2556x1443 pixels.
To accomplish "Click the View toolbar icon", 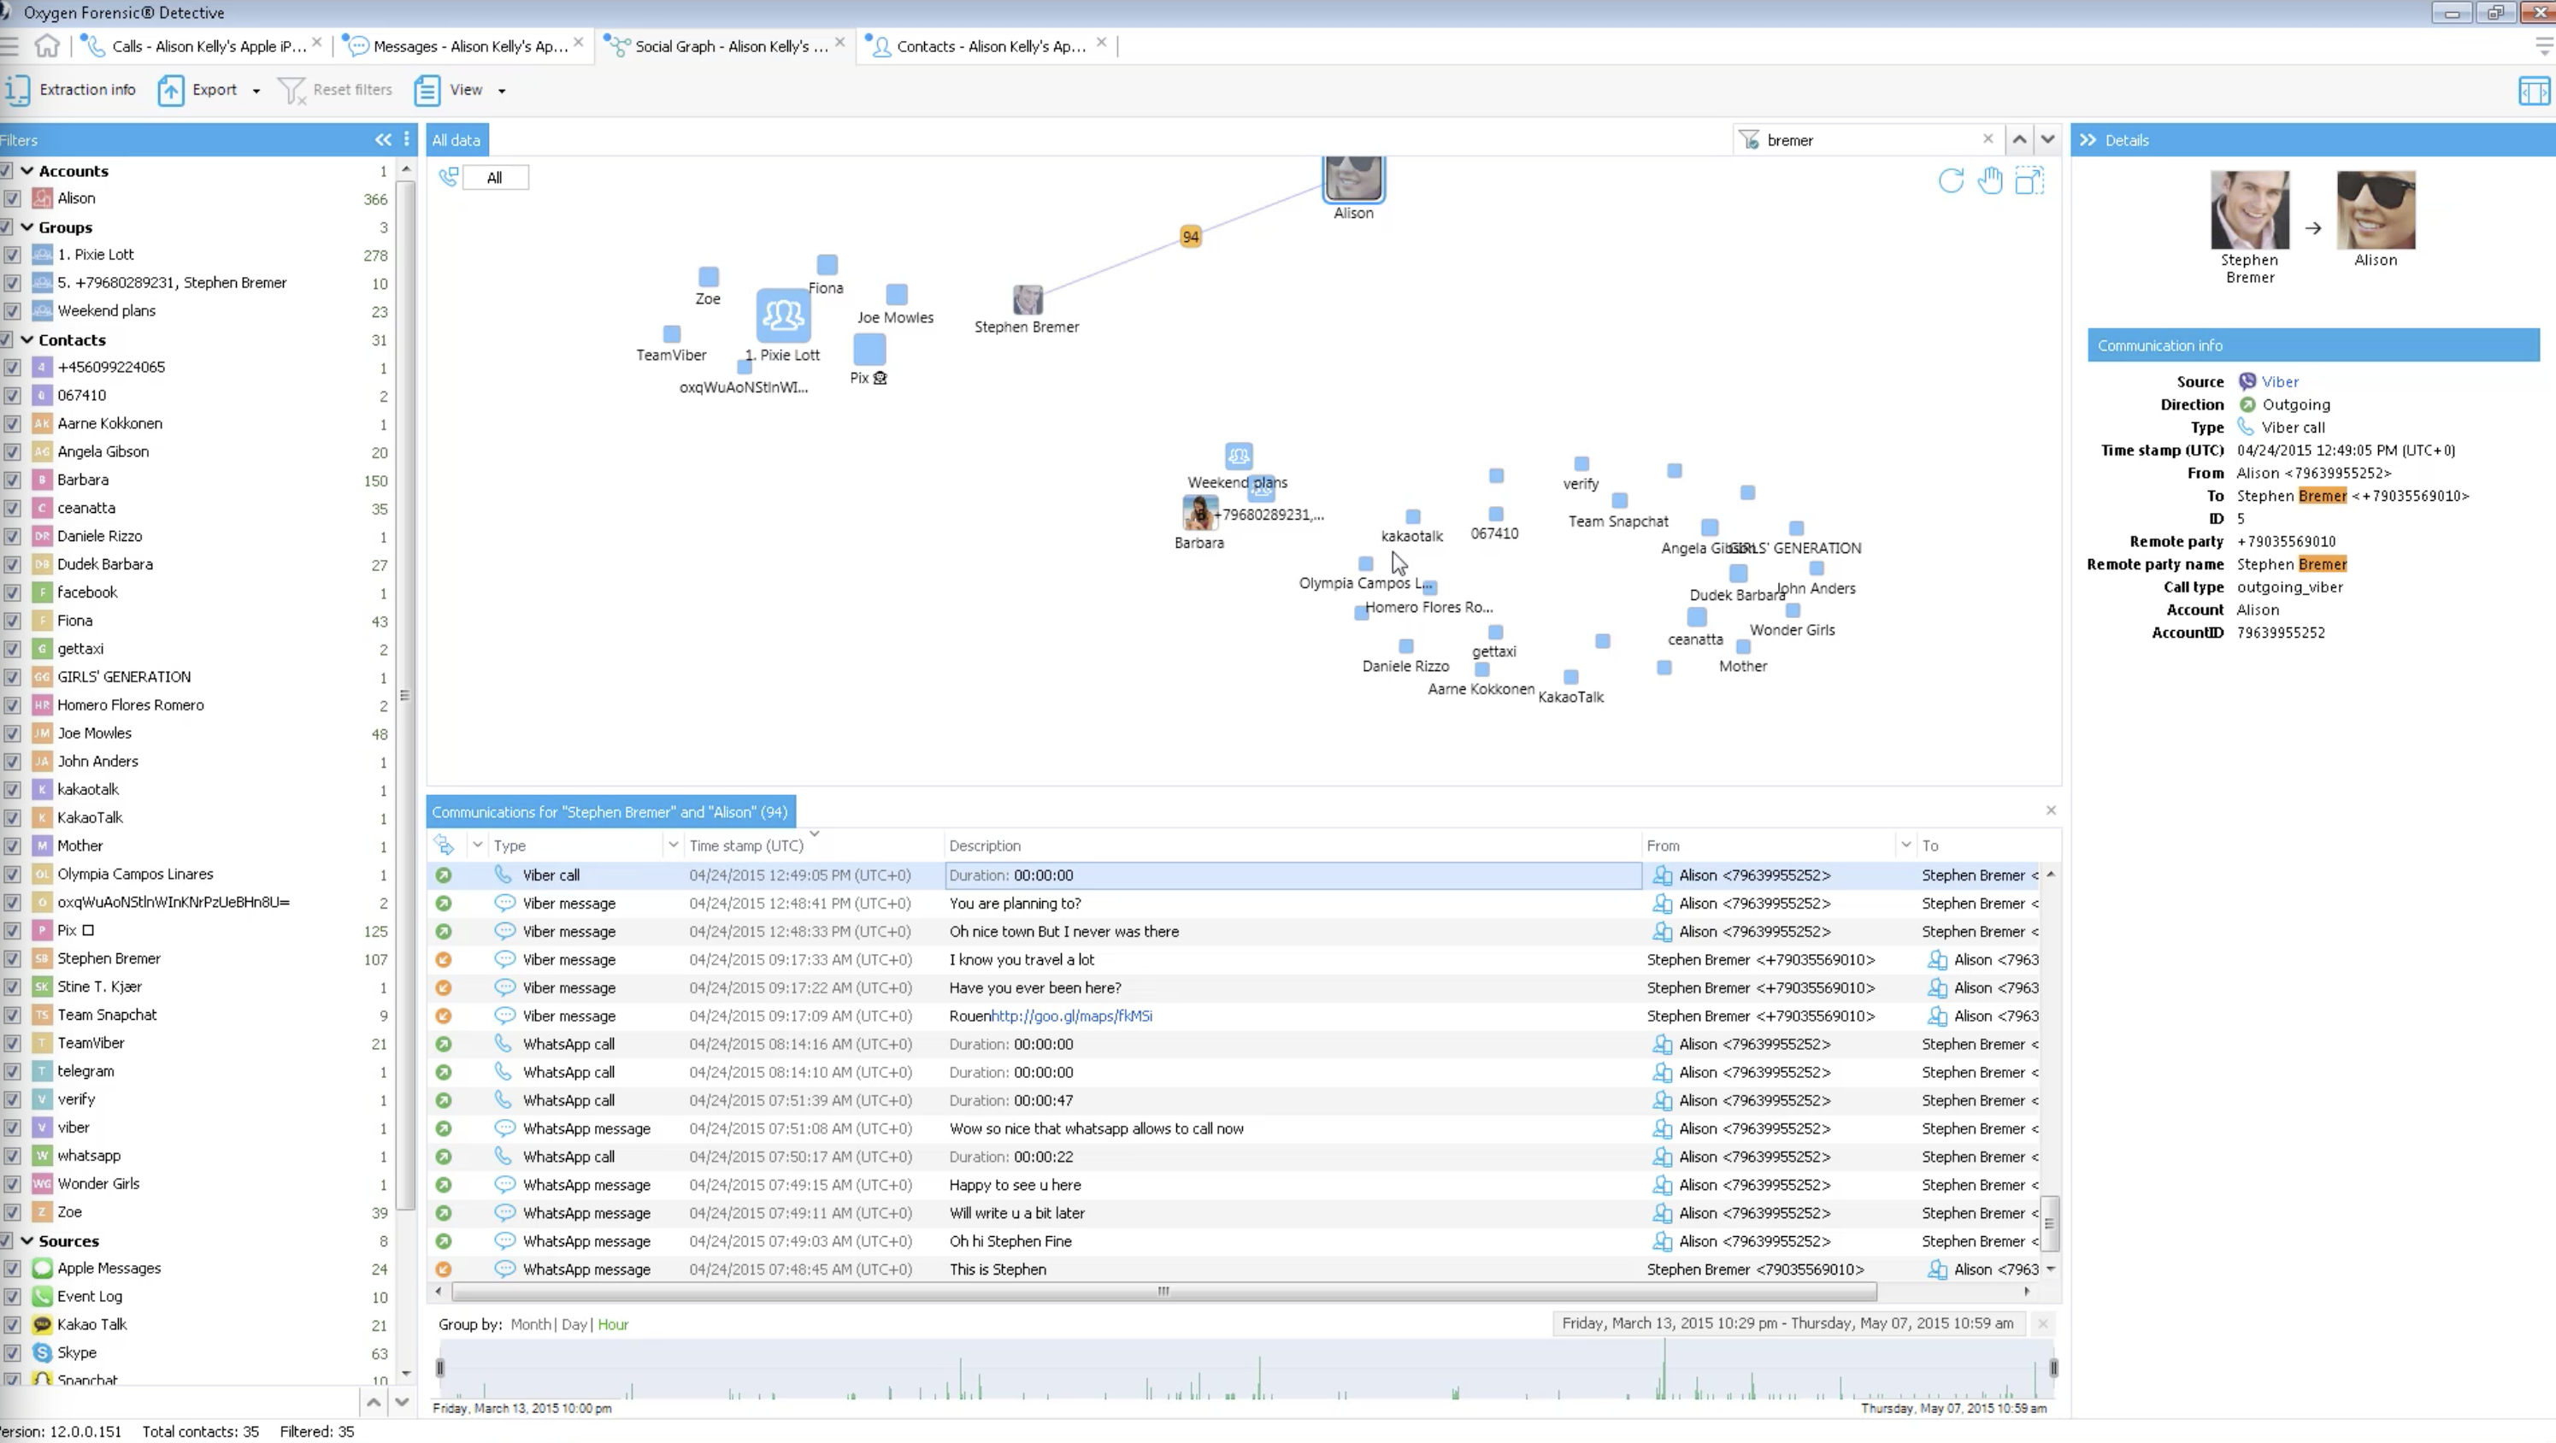I will click(427, 89).
